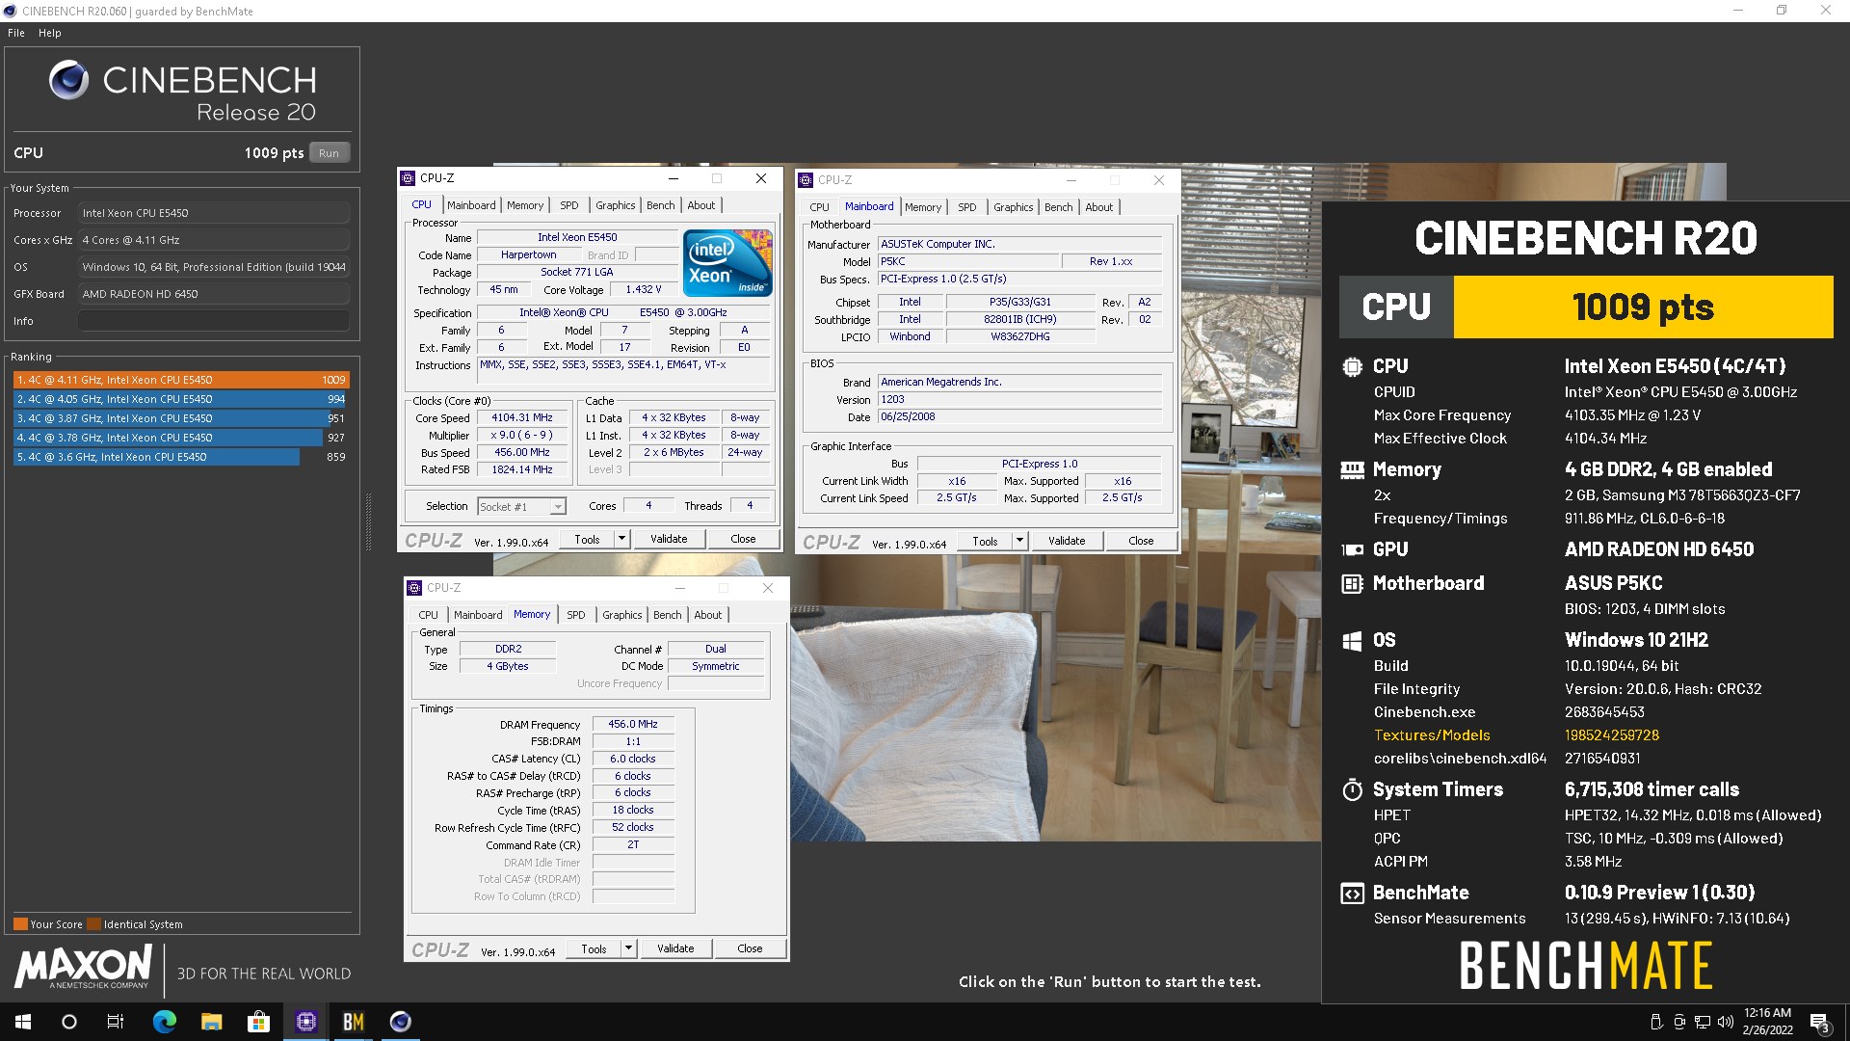
Task: Switch to BenchMate BM taskbar icon
Action: click(353, 1022)
